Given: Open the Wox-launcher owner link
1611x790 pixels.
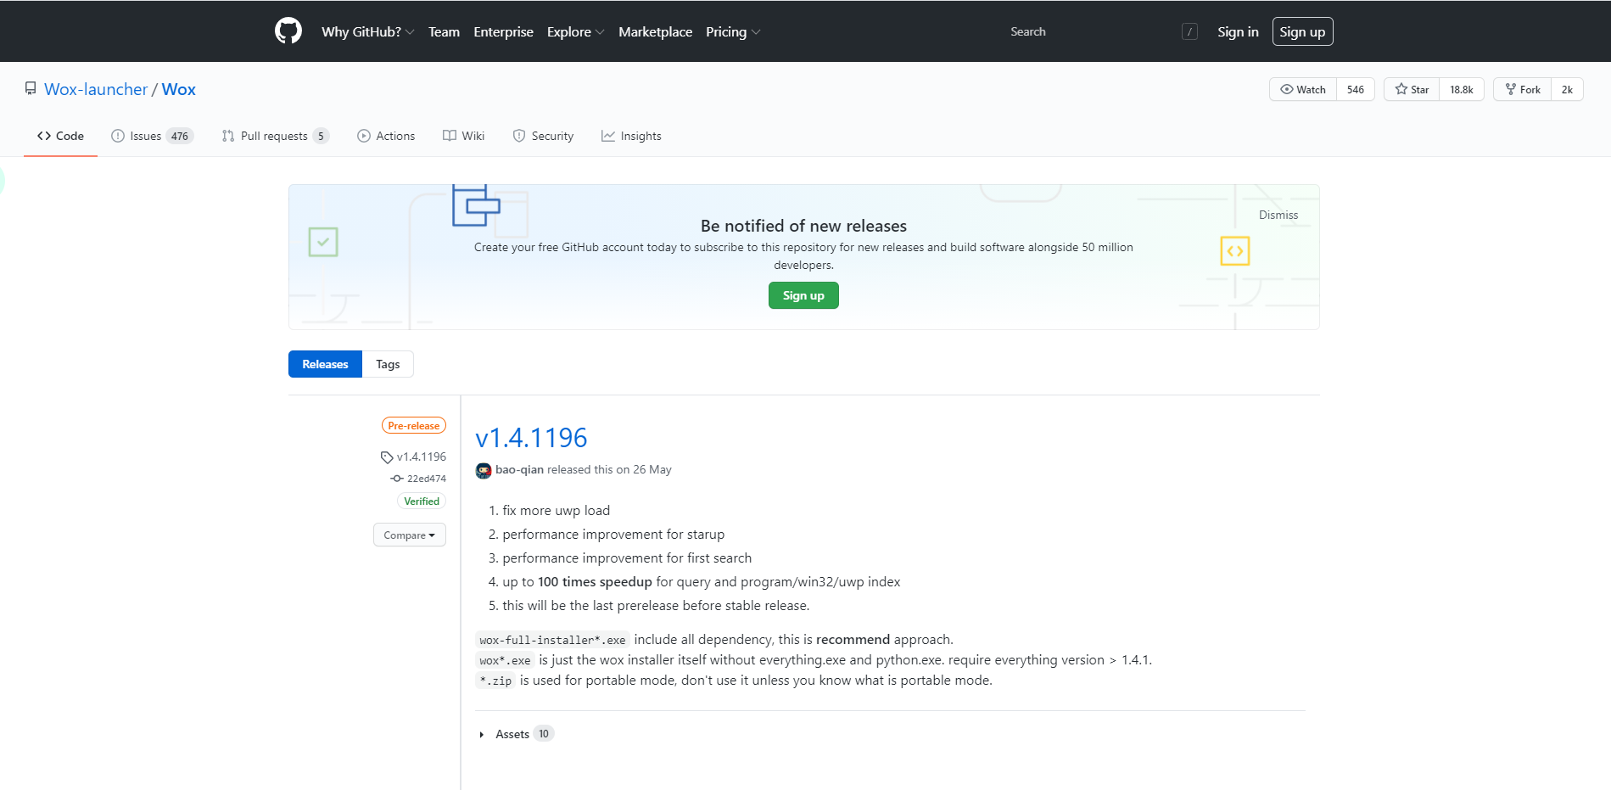Looking at the screenshot, I should point(96,89).
